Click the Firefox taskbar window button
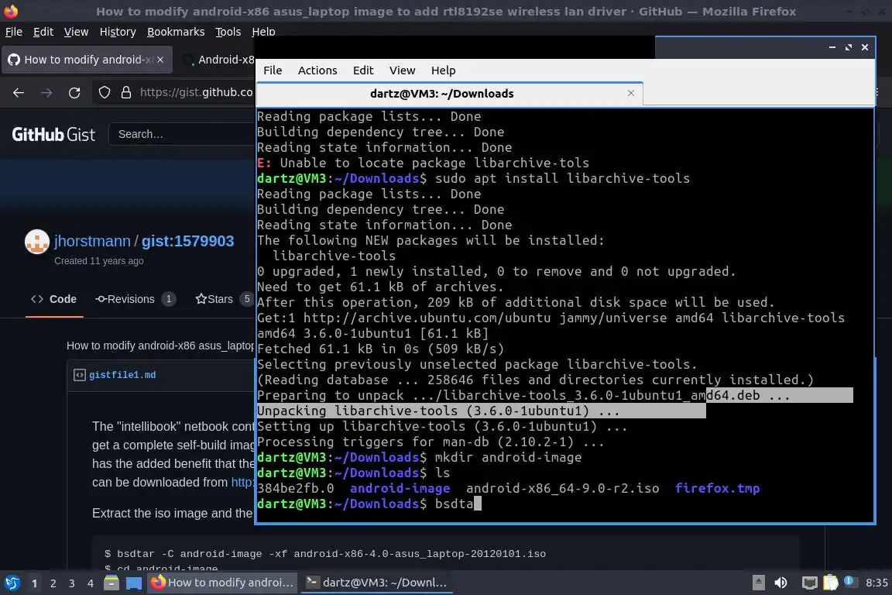The image size is (892, 595). [x=222, y=583]
